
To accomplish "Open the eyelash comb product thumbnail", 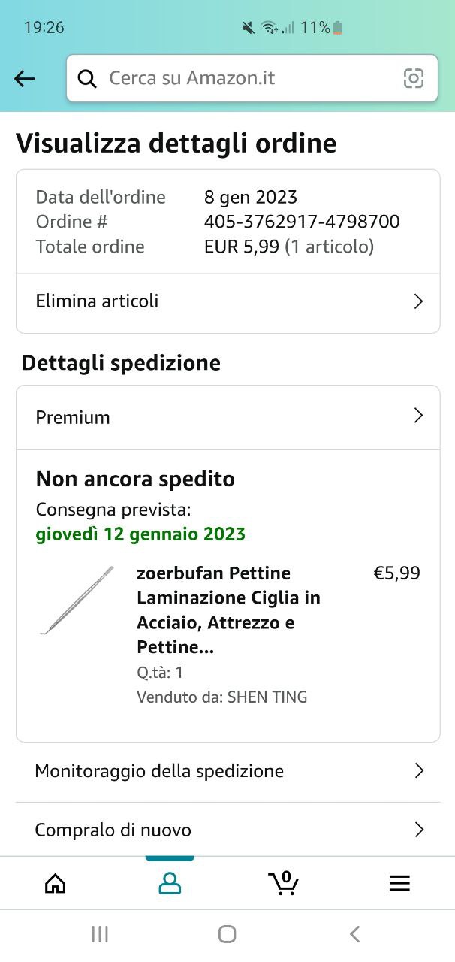I will (x=77, y=600).
